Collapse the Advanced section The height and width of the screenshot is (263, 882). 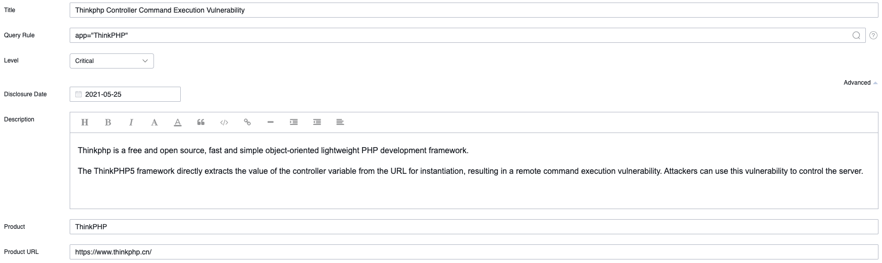tap(860, 83)
